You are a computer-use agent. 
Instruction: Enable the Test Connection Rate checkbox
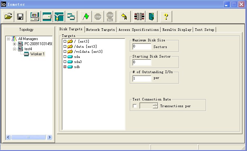point(135,106)
